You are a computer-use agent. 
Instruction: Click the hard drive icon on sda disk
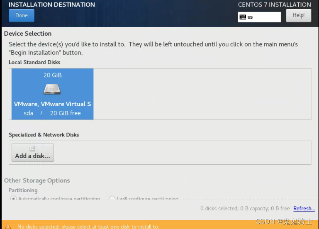[52, 89]
